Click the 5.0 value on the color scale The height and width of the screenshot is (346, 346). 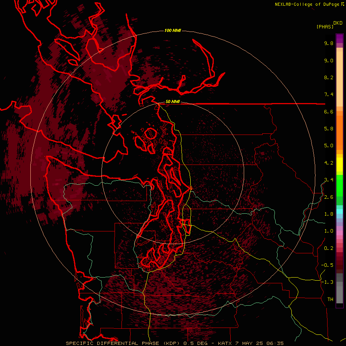tap(329, 146)
